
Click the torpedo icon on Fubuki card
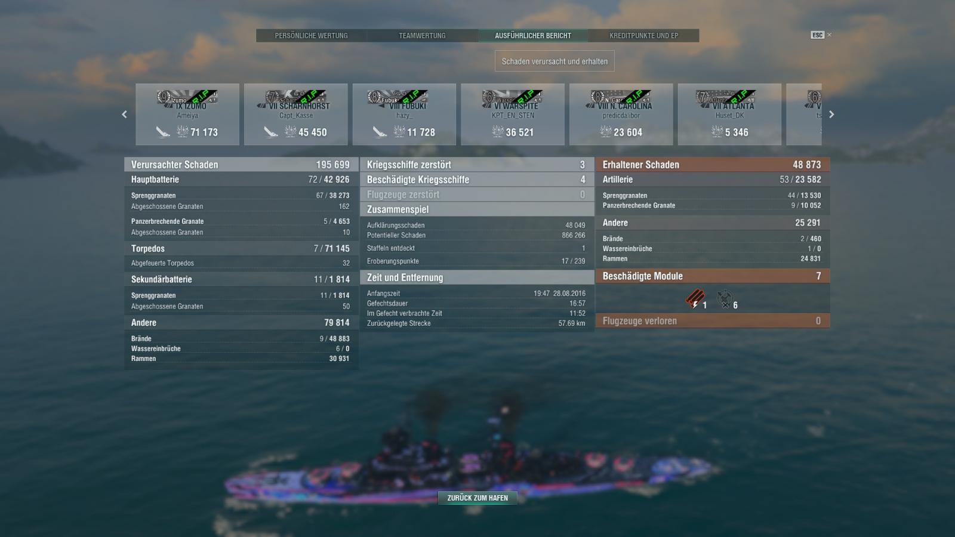point(380,132)
